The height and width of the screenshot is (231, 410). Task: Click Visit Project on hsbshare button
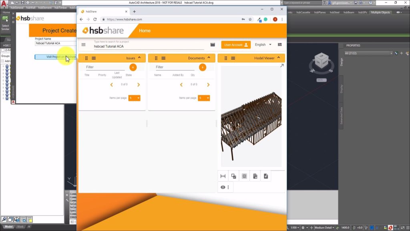pyautogui.click(x=56, y=57)
